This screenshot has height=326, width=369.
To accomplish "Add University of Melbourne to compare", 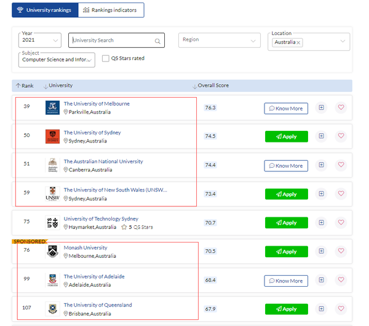I will tap(321, 107).
